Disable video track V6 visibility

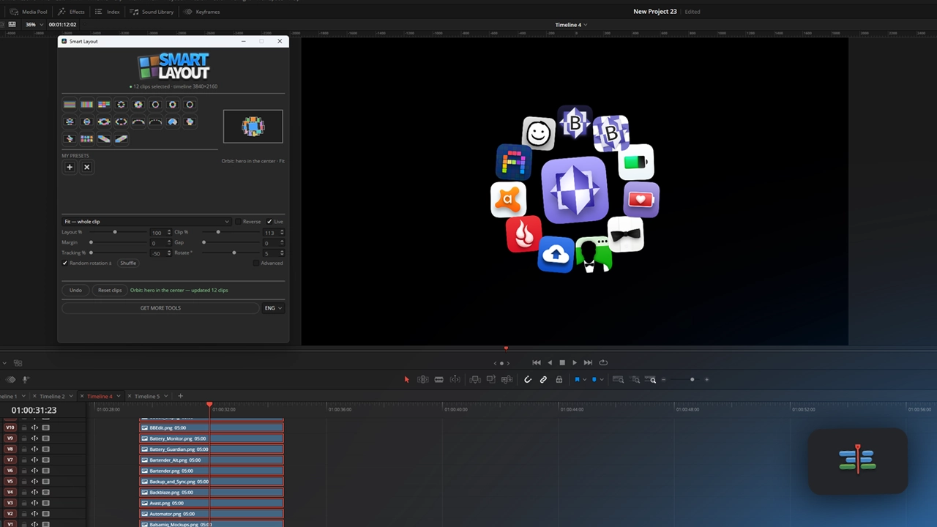click(x=45, y=471)
